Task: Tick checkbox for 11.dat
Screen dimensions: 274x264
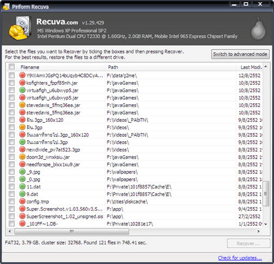Action: (x=11, y=186)
